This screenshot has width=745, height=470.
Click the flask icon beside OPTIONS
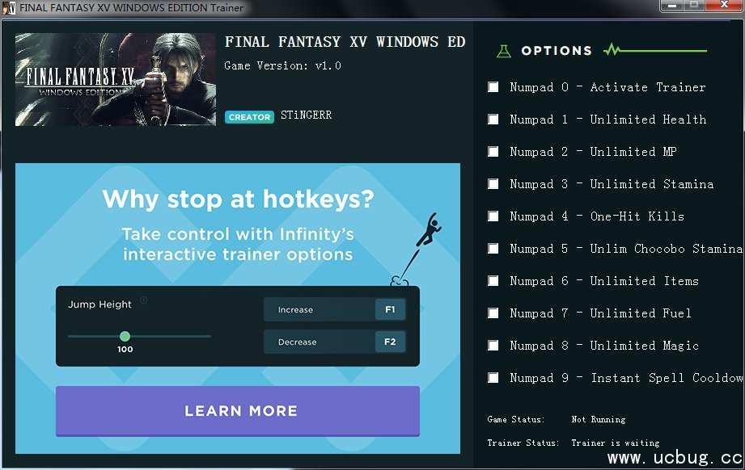pyautogui.click(x=504, y=51)
